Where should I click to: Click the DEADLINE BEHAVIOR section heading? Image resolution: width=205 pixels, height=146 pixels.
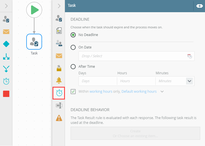[x=90, y=110]
